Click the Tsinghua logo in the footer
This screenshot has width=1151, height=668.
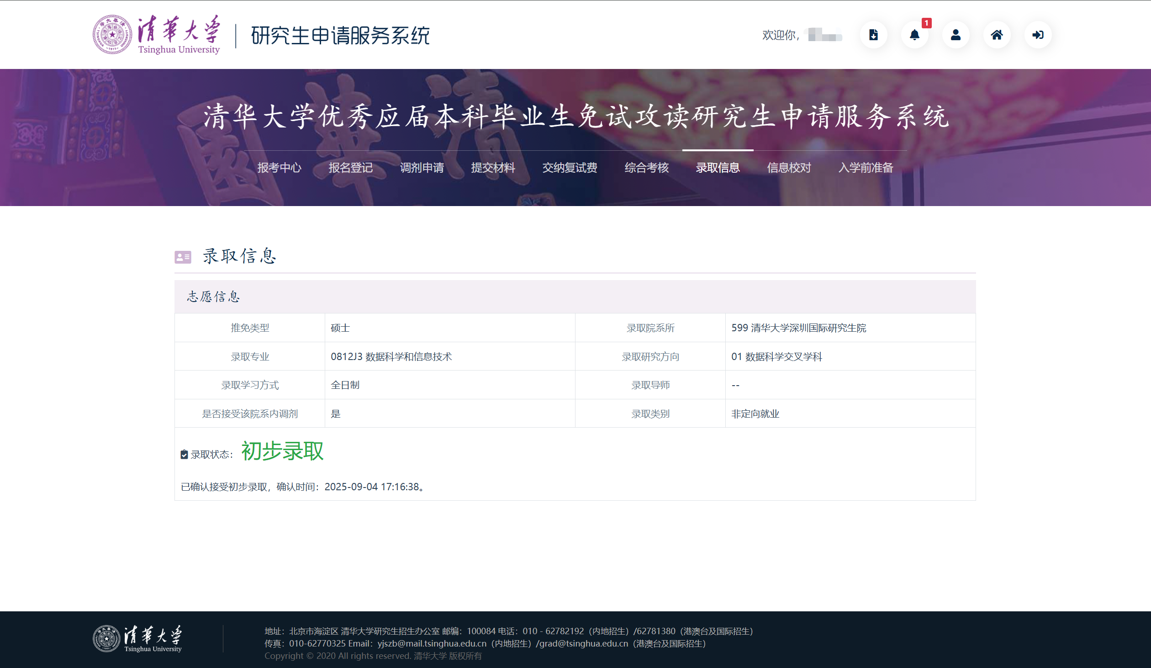137,638
